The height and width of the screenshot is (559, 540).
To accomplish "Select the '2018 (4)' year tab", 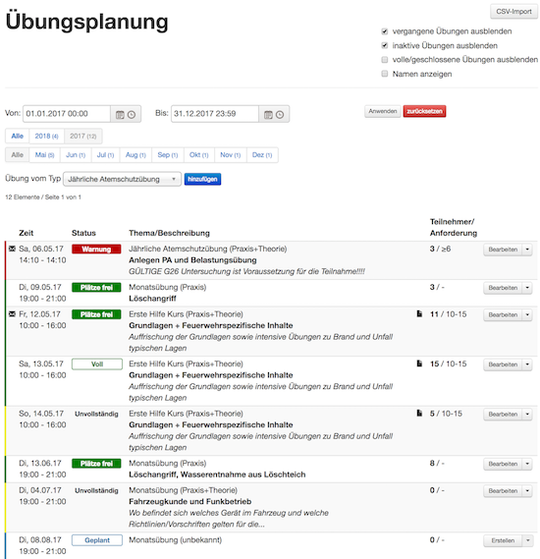I will (x=46, y=136).
